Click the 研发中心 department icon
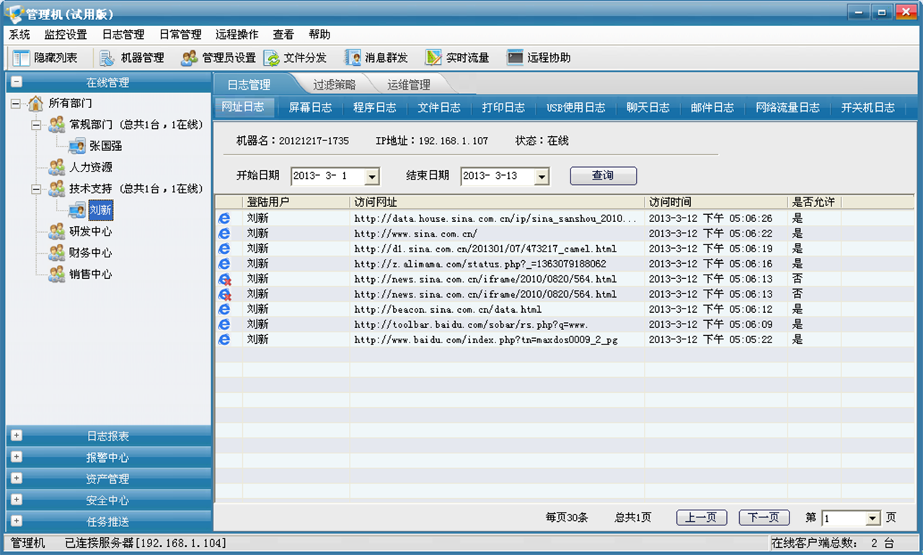The height and width of the screenshot is (555, 923). [56, 231]
